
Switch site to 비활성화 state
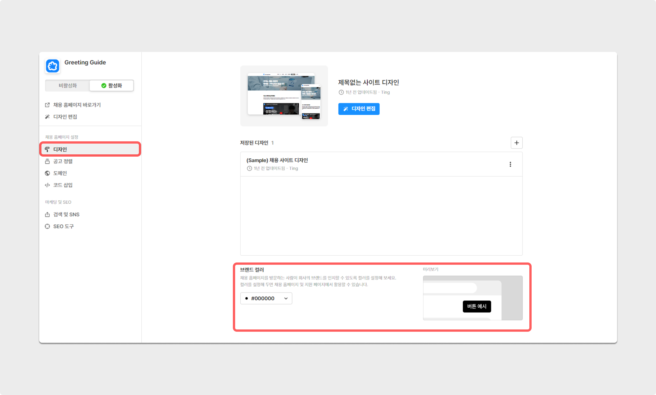(68, 85)
